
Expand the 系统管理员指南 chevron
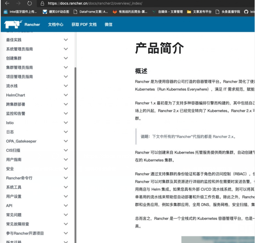pyautogui.click(x=66, y=49)
